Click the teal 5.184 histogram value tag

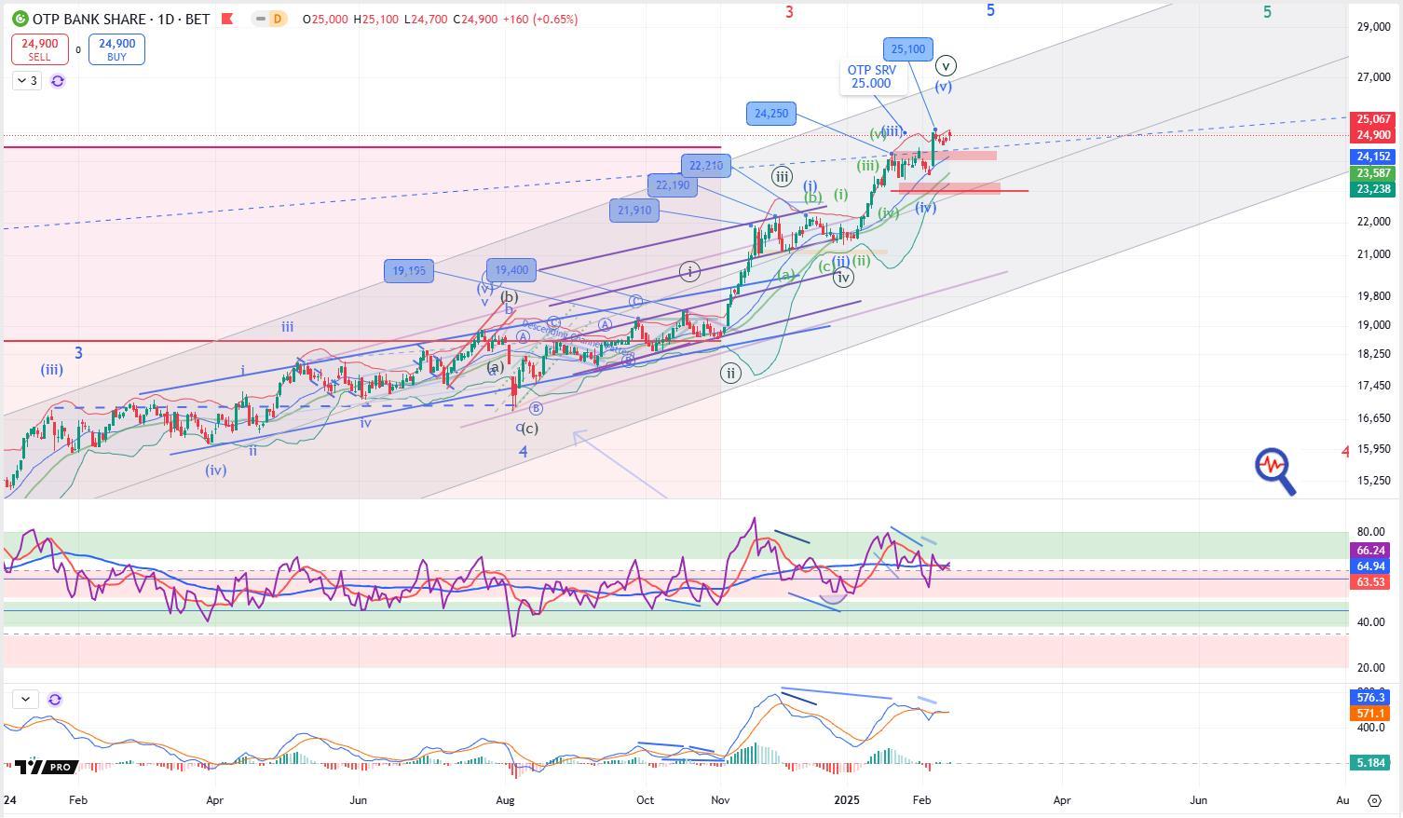[1371, 763]
